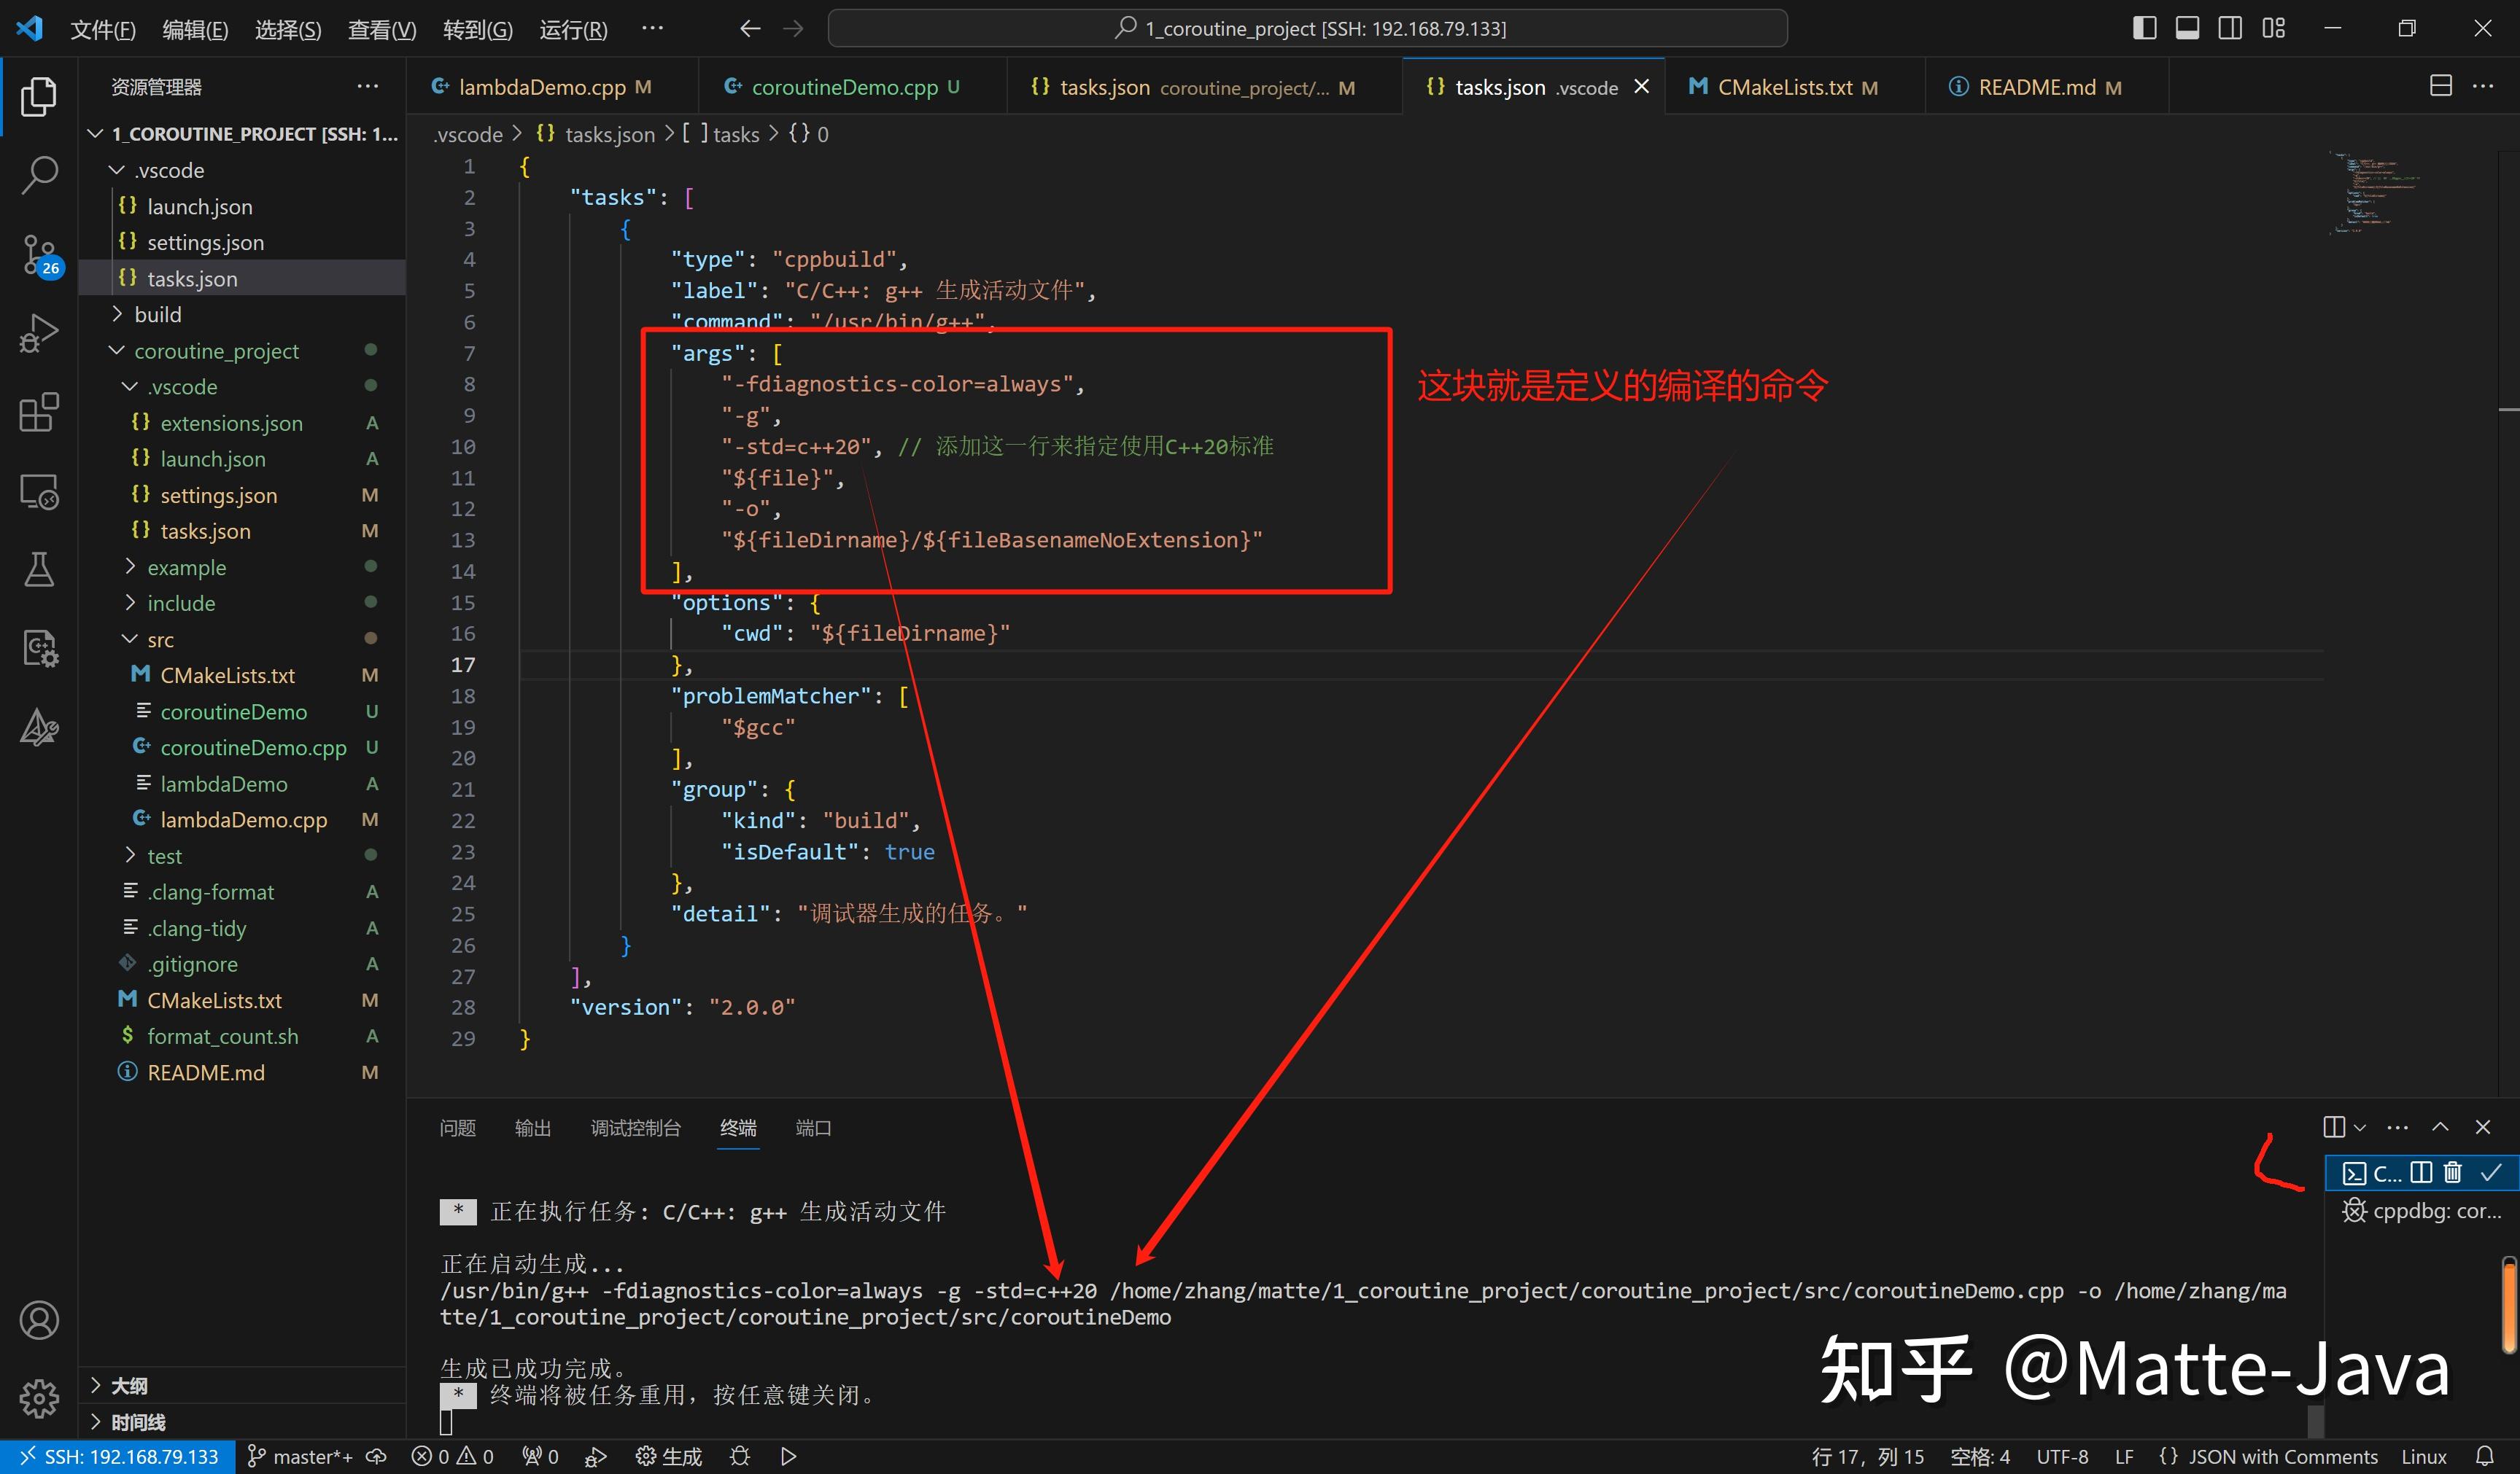The width and height of the screenshot is (2520, 1474).
Task: Open the Remote Explorer view
Action: coord(40,491)
